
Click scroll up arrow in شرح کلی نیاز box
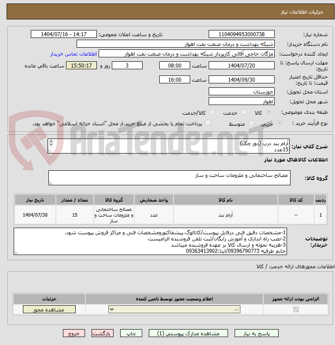coord(51,141)
